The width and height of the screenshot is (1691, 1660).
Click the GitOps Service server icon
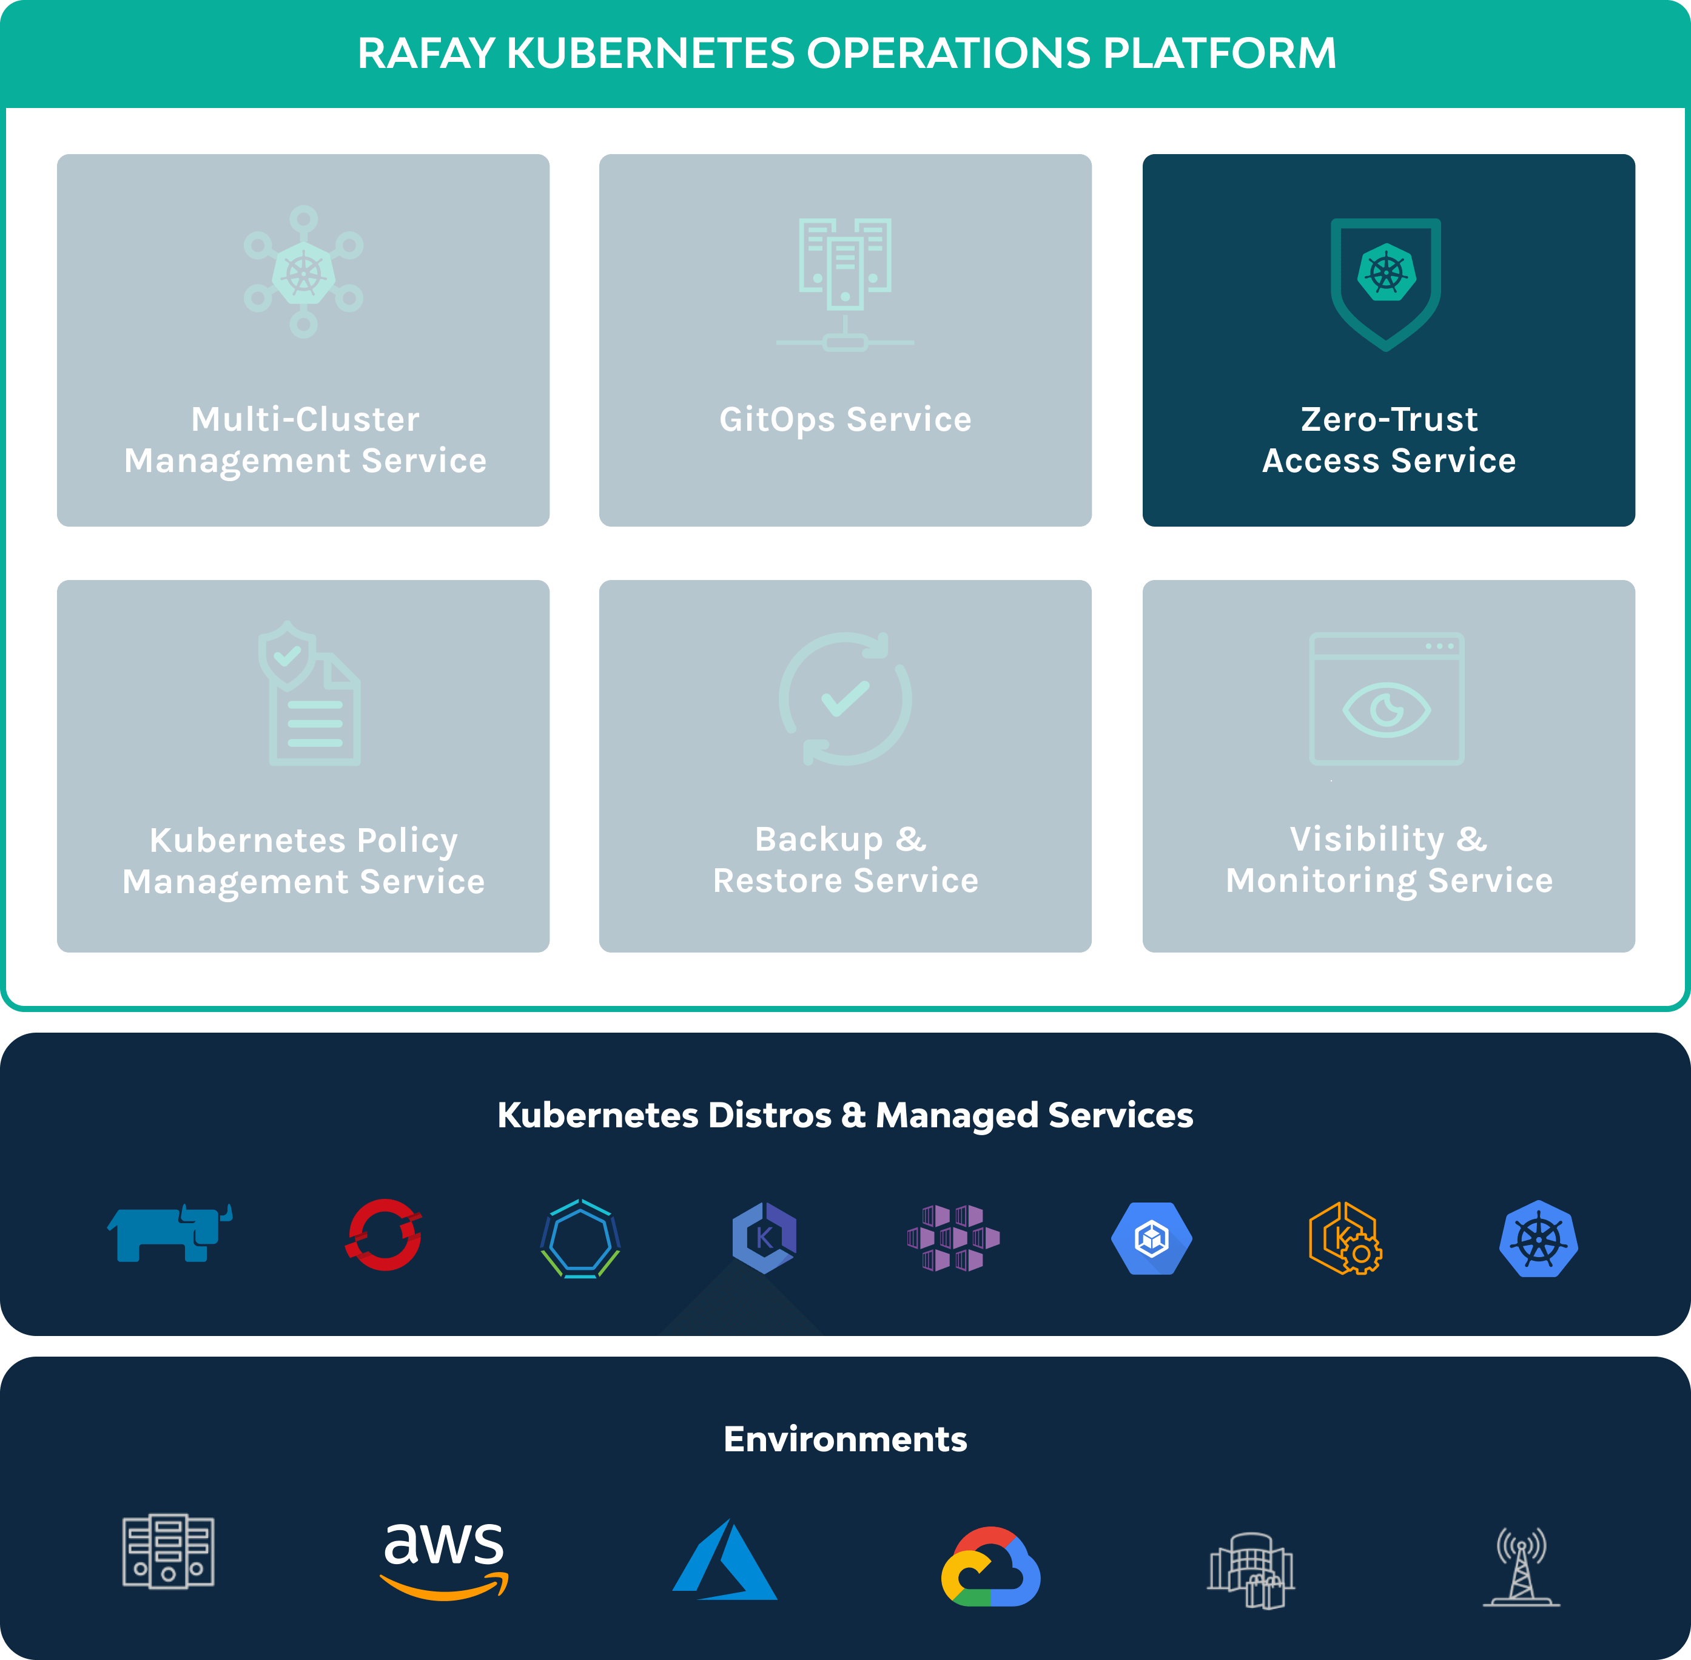tap(845, 285)
